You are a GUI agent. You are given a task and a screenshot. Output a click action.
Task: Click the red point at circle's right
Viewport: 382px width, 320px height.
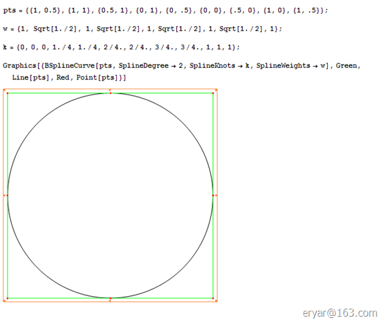213,195
